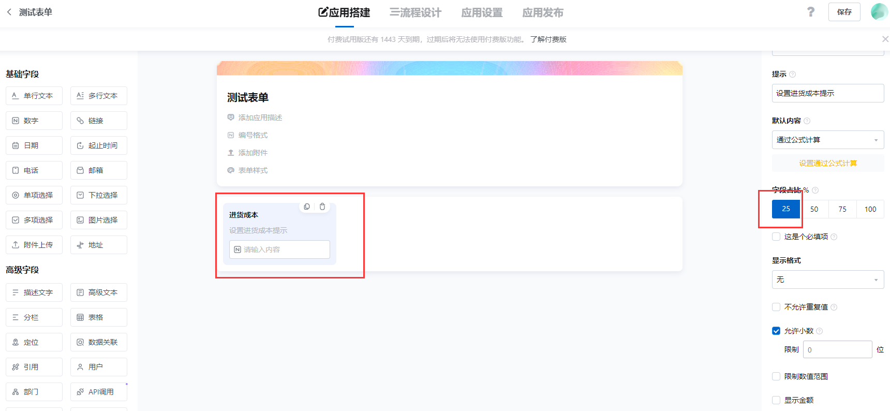Open the 应用发布 tab
Screen dimensions: 890x411
[542, 12]
